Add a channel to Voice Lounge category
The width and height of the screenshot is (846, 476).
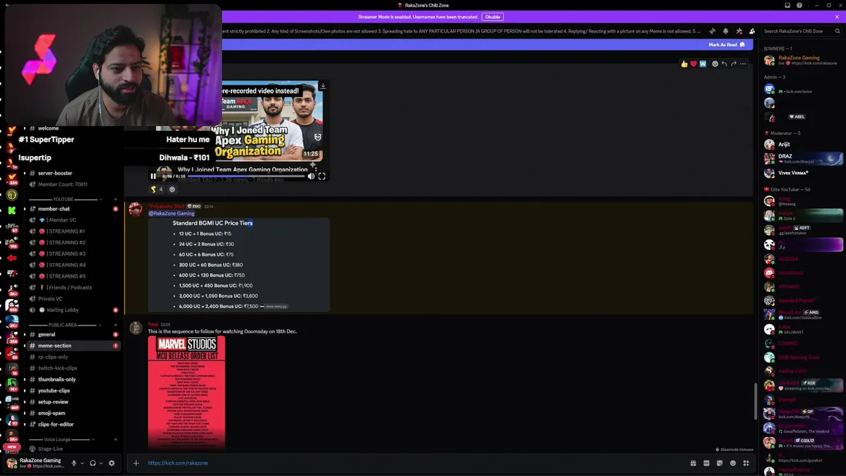[x=116, y=439]
